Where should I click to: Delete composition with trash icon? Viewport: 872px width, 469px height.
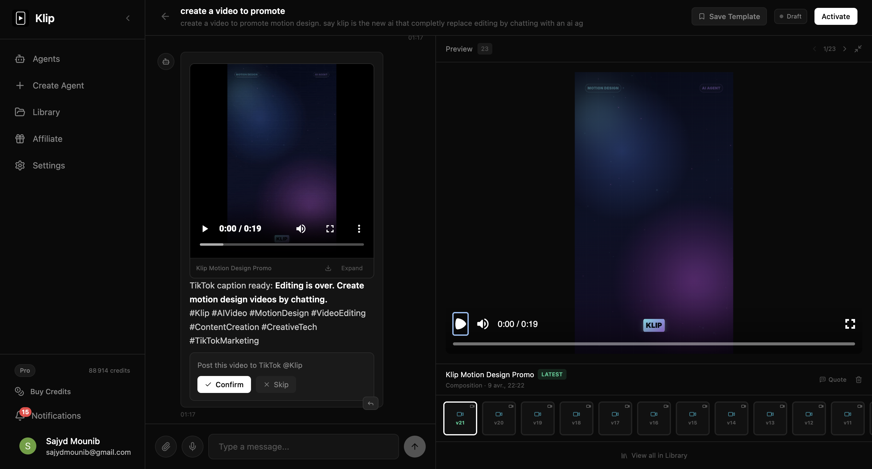point(858,380)
